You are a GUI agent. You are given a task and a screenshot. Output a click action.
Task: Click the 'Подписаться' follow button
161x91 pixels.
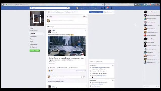pos(60,12)
